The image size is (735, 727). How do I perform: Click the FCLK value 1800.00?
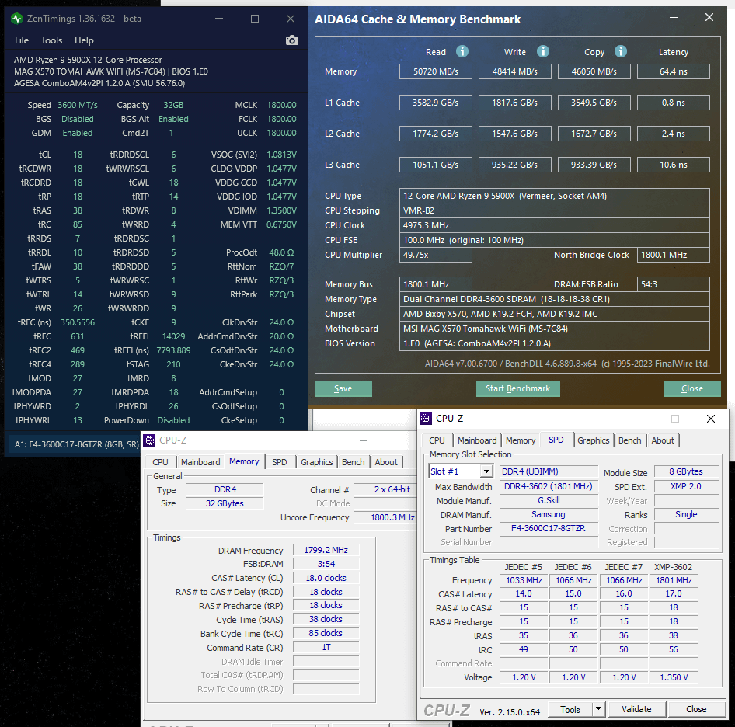pyautogui.click(x=281, y=119)
